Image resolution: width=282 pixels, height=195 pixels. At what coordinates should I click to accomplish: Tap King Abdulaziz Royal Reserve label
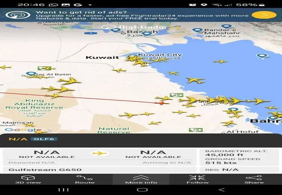[x=34, y=104]
